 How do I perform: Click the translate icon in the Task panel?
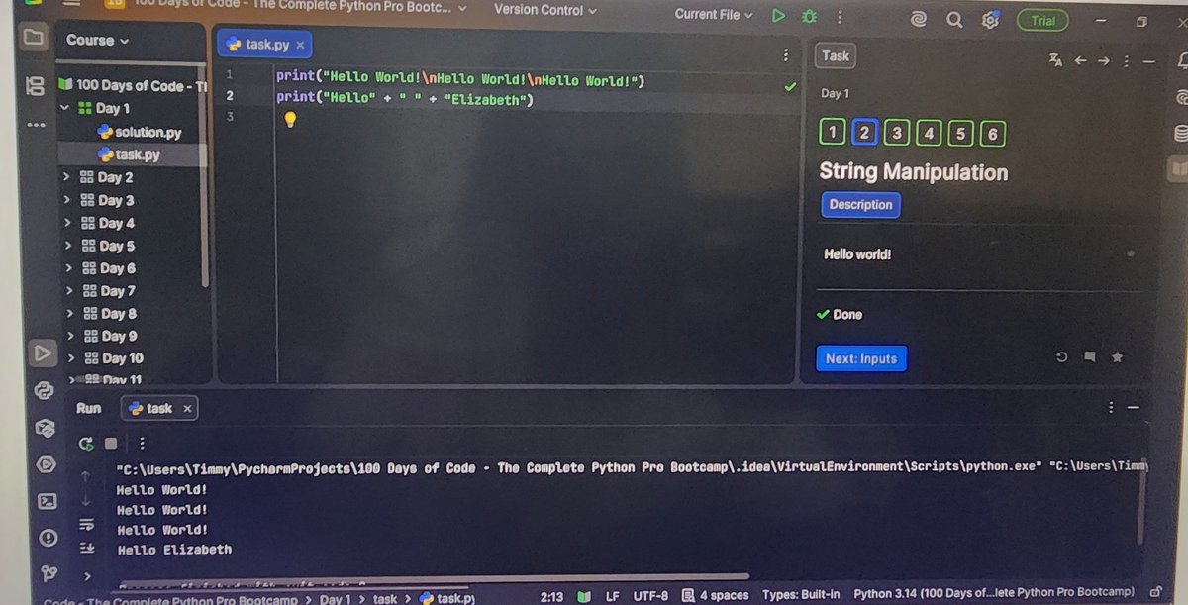[x=1055, y=61]
